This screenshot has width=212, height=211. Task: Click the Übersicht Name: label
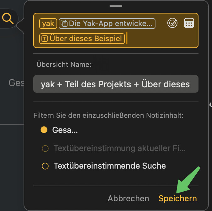(x=64, y=64)
